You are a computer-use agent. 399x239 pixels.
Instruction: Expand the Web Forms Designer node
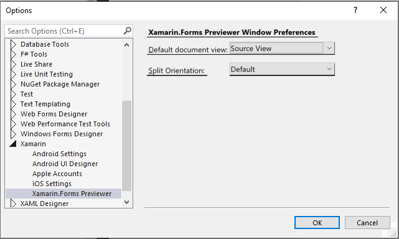pos(13,114)
